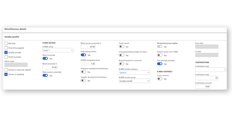Viewport: 232px width, 116px height.
Task: Click the Contribution amount field
Action: [207, 86]
